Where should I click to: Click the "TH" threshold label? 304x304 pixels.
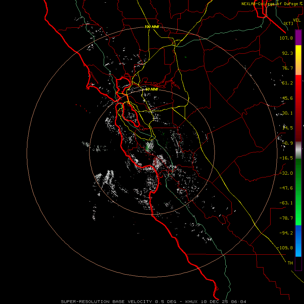pos(290,263)
